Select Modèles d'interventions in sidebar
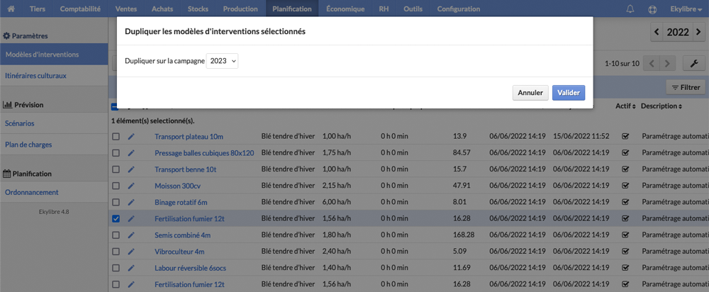The image size is (709, 292). pos(54,55)
